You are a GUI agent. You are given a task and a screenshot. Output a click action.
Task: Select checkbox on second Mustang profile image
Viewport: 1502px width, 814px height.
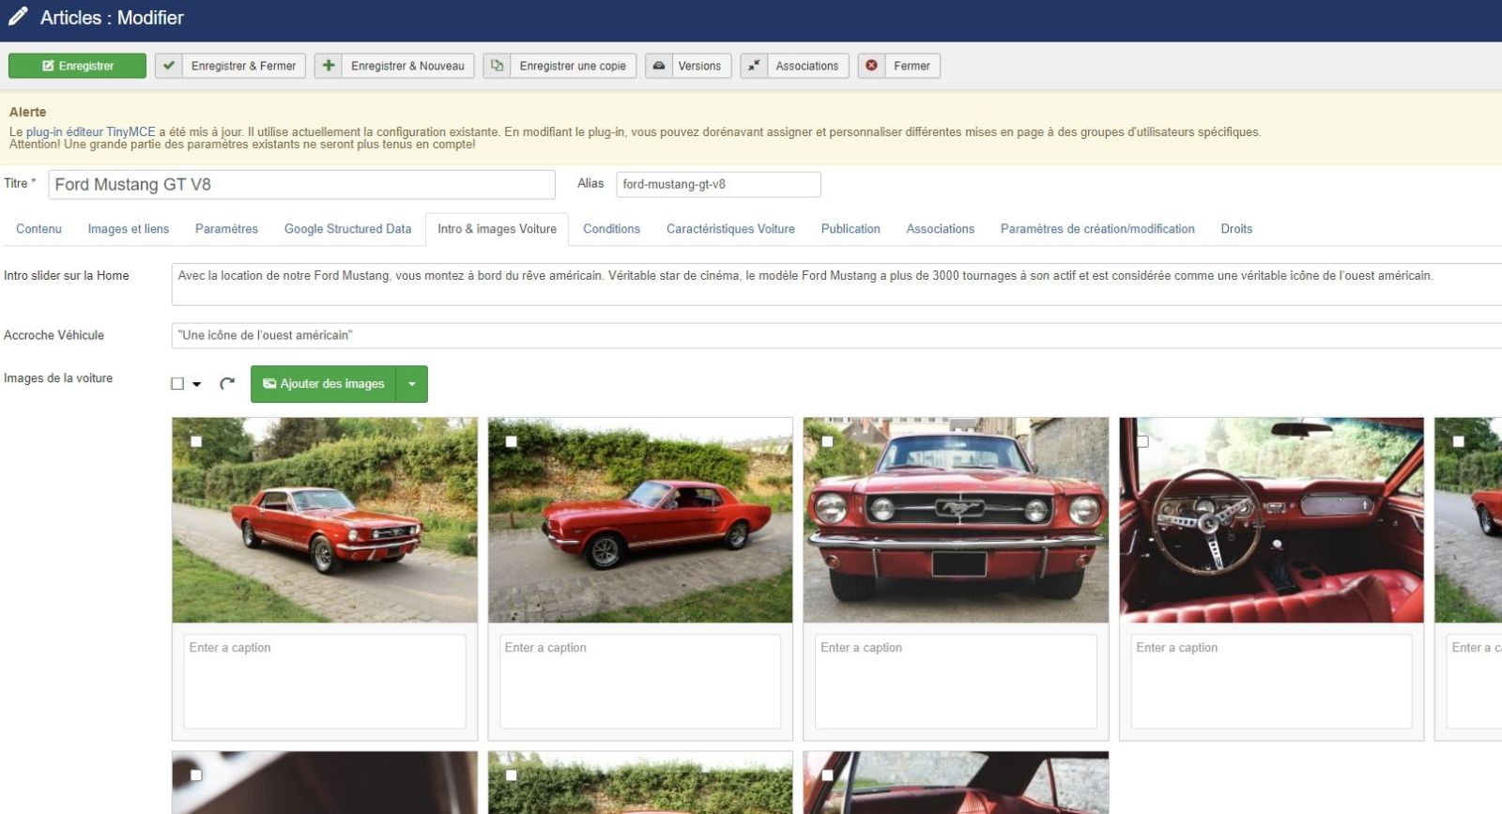coord(512,441)
